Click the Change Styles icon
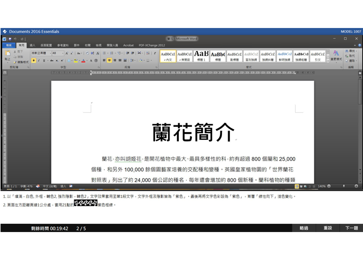Screen dimensions: 363x259 tap(336, 55)
